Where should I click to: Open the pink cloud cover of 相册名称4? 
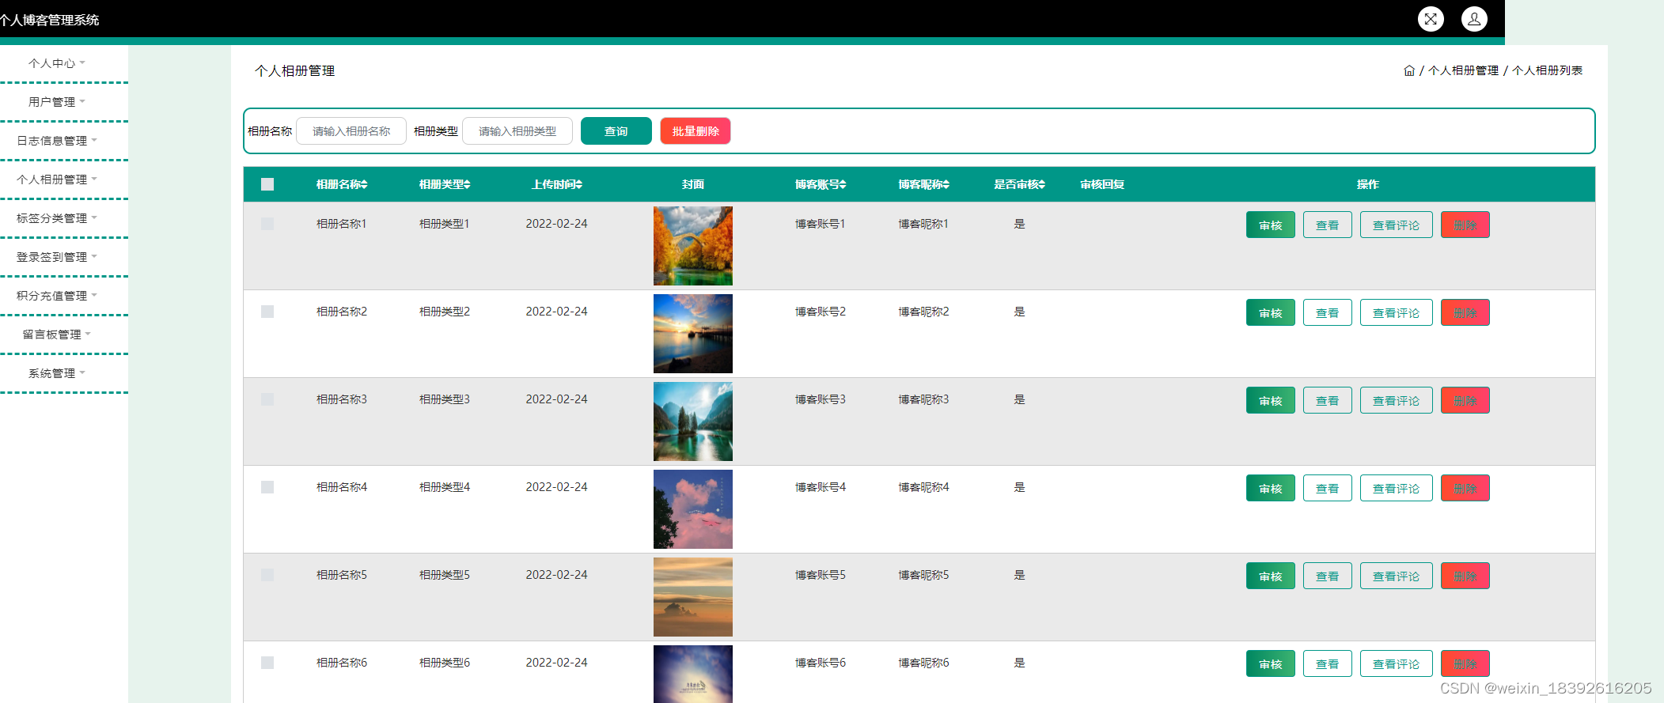(693, 509)
